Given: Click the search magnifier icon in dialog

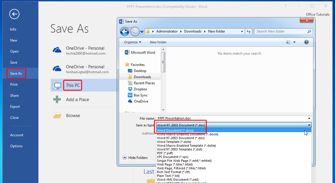Looking at the screenshot, I should (x=309, y=31).
